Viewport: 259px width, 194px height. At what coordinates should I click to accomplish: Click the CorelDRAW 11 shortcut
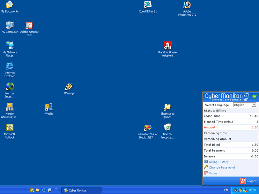148,7
